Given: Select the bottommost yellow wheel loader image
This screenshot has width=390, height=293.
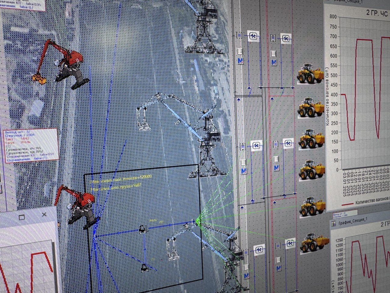Looking at the screenshot, I should (315, 243).
